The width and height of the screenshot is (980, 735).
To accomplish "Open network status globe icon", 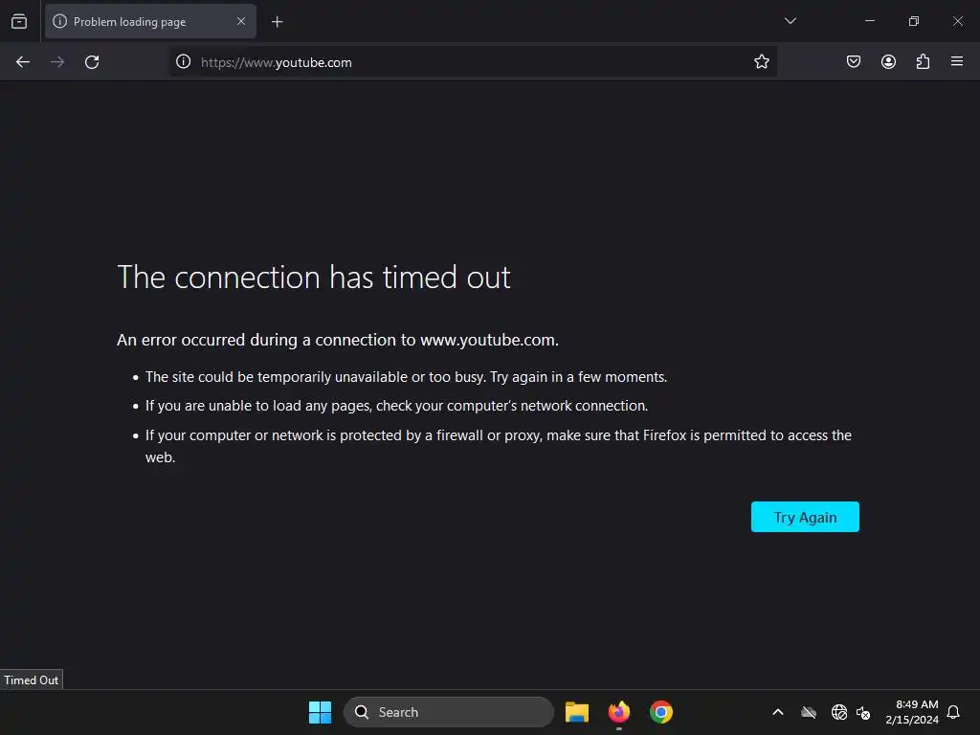I will click(838, 712).
